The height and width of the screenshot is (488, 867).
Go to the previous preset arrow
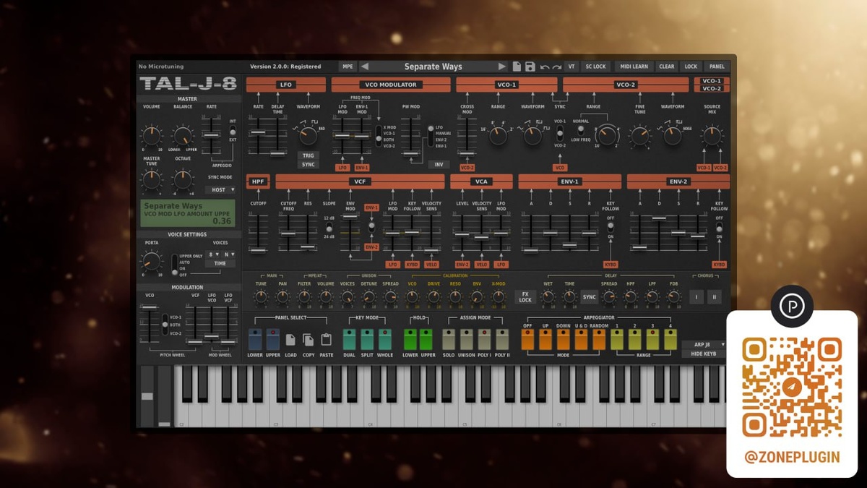click(x=364, y=67)
